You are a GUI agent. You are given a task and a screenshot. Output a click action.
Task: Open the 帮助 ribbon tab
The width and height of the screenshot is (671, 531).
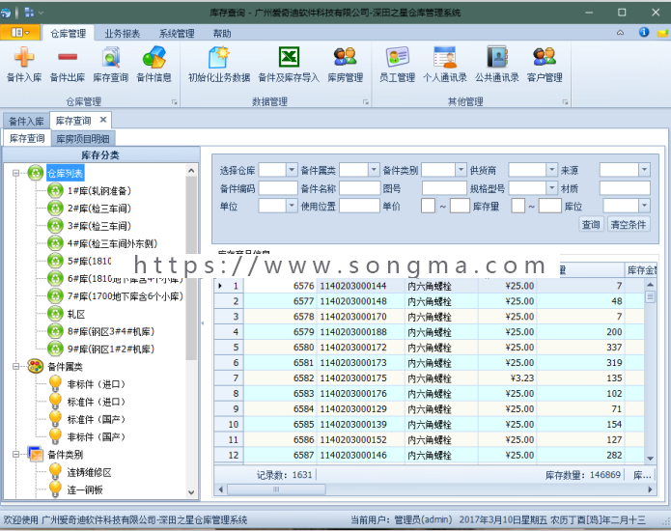click(222, 34)
